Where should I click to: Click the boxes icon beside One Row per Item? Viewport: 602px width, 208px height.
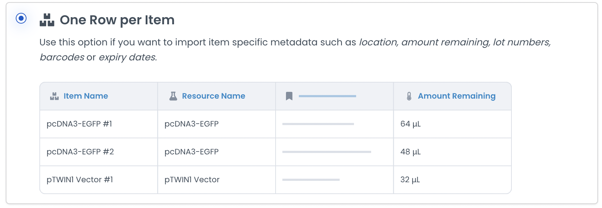[x=47, y=20]
